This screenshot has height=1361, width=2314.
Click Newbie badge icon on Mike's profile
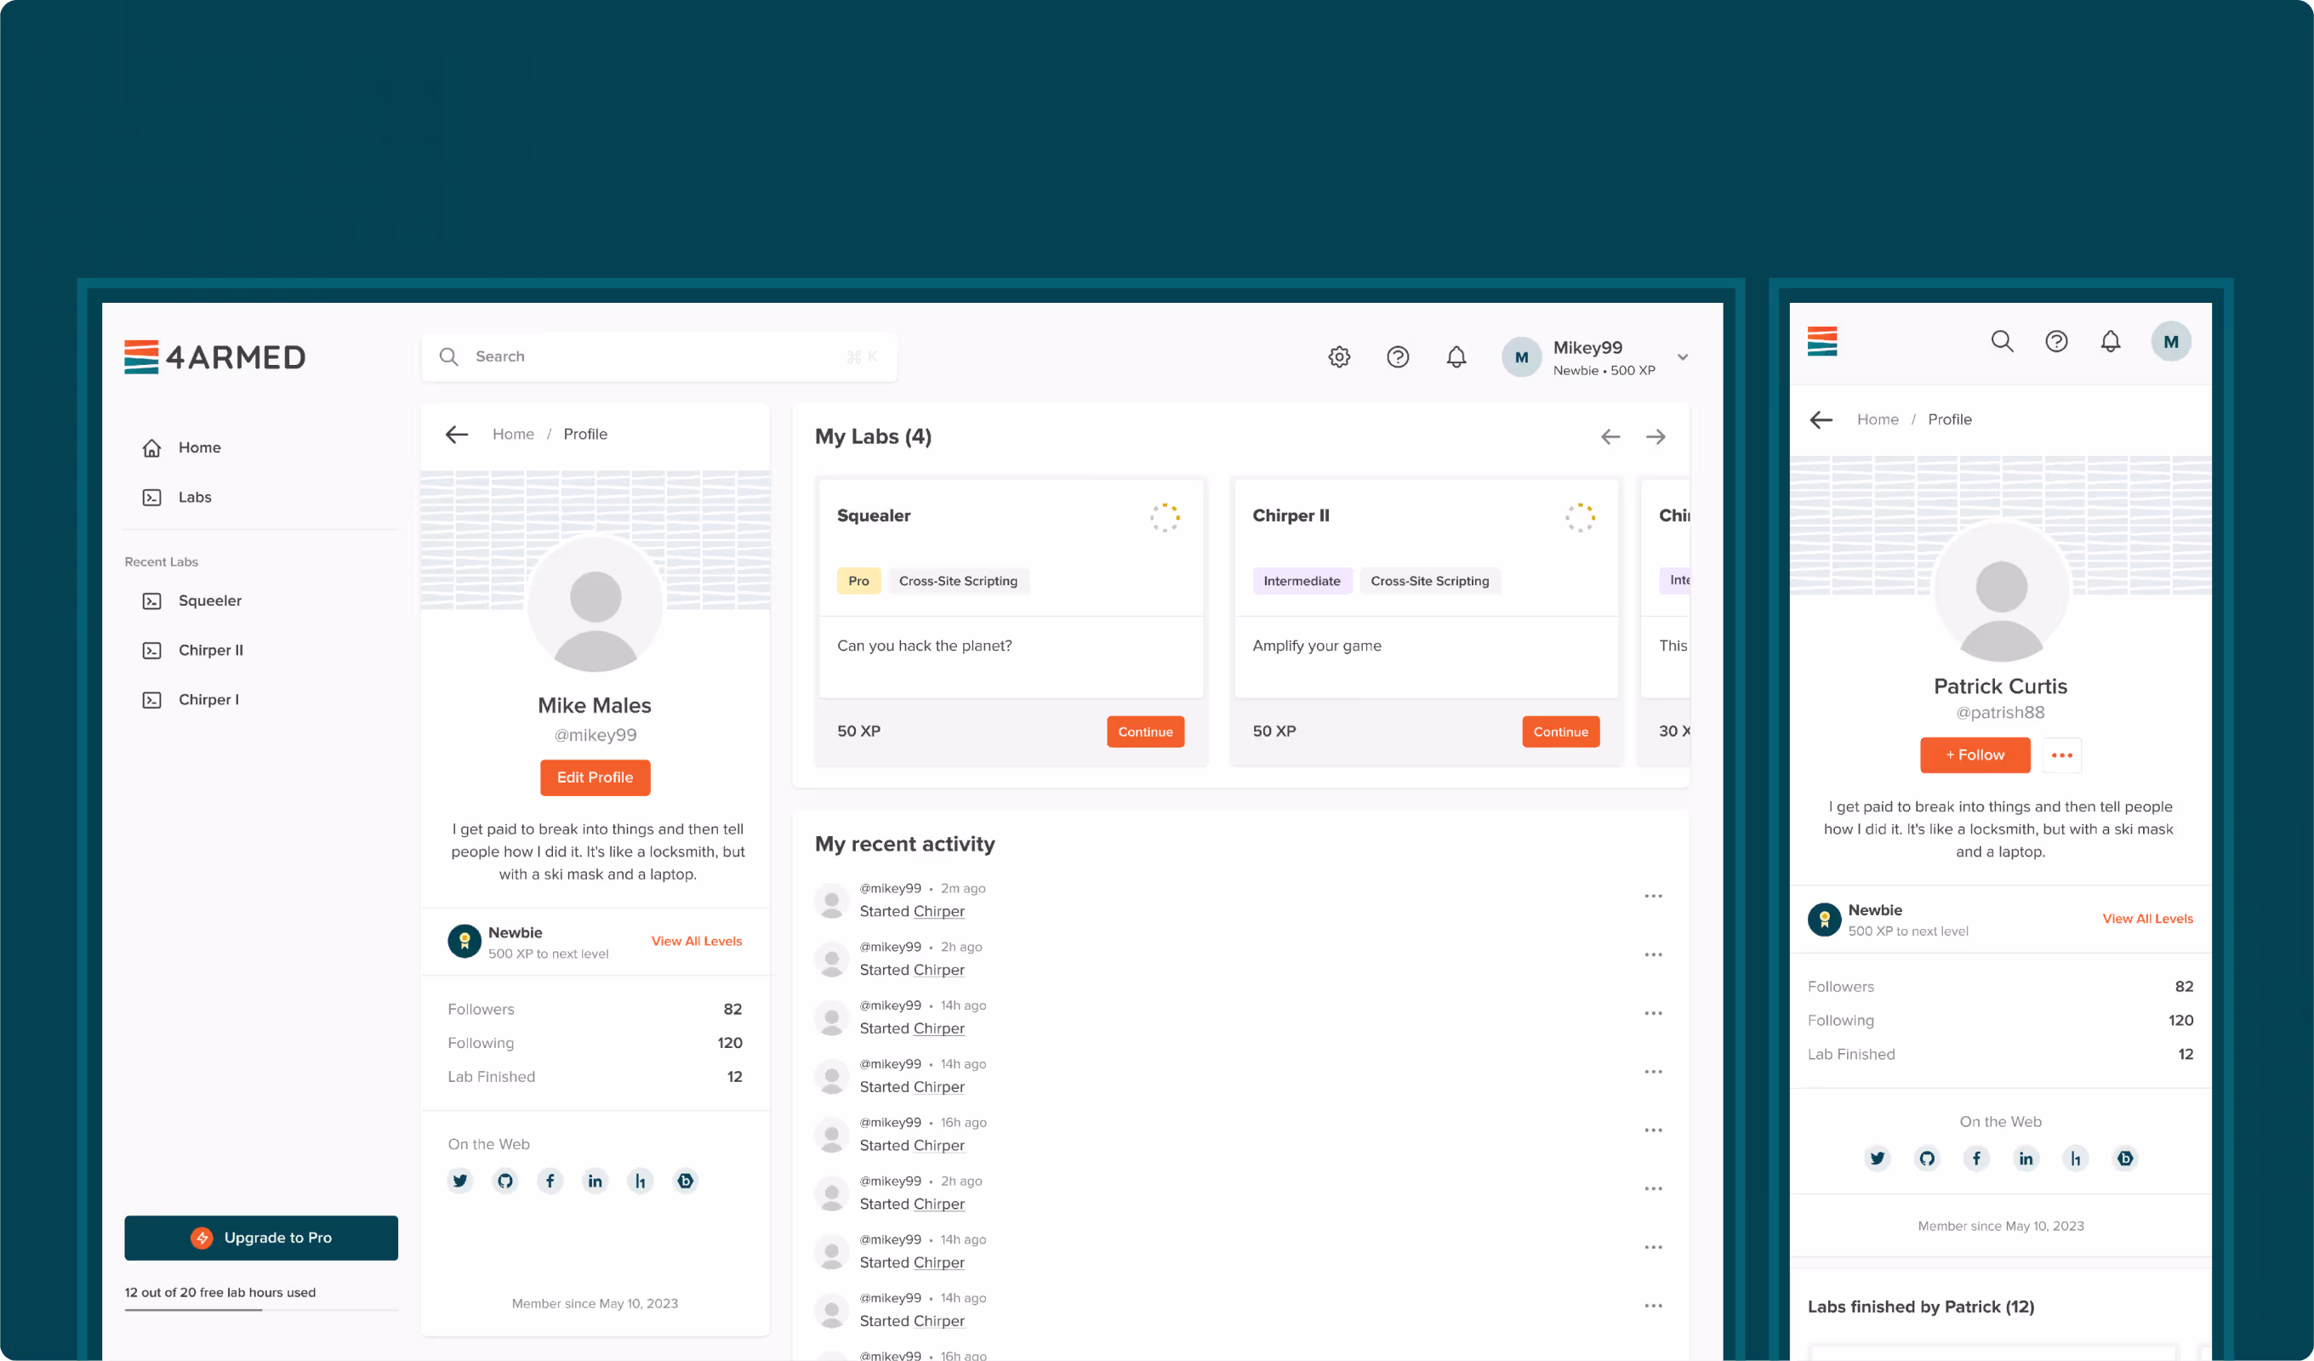[x=464, y=942]
